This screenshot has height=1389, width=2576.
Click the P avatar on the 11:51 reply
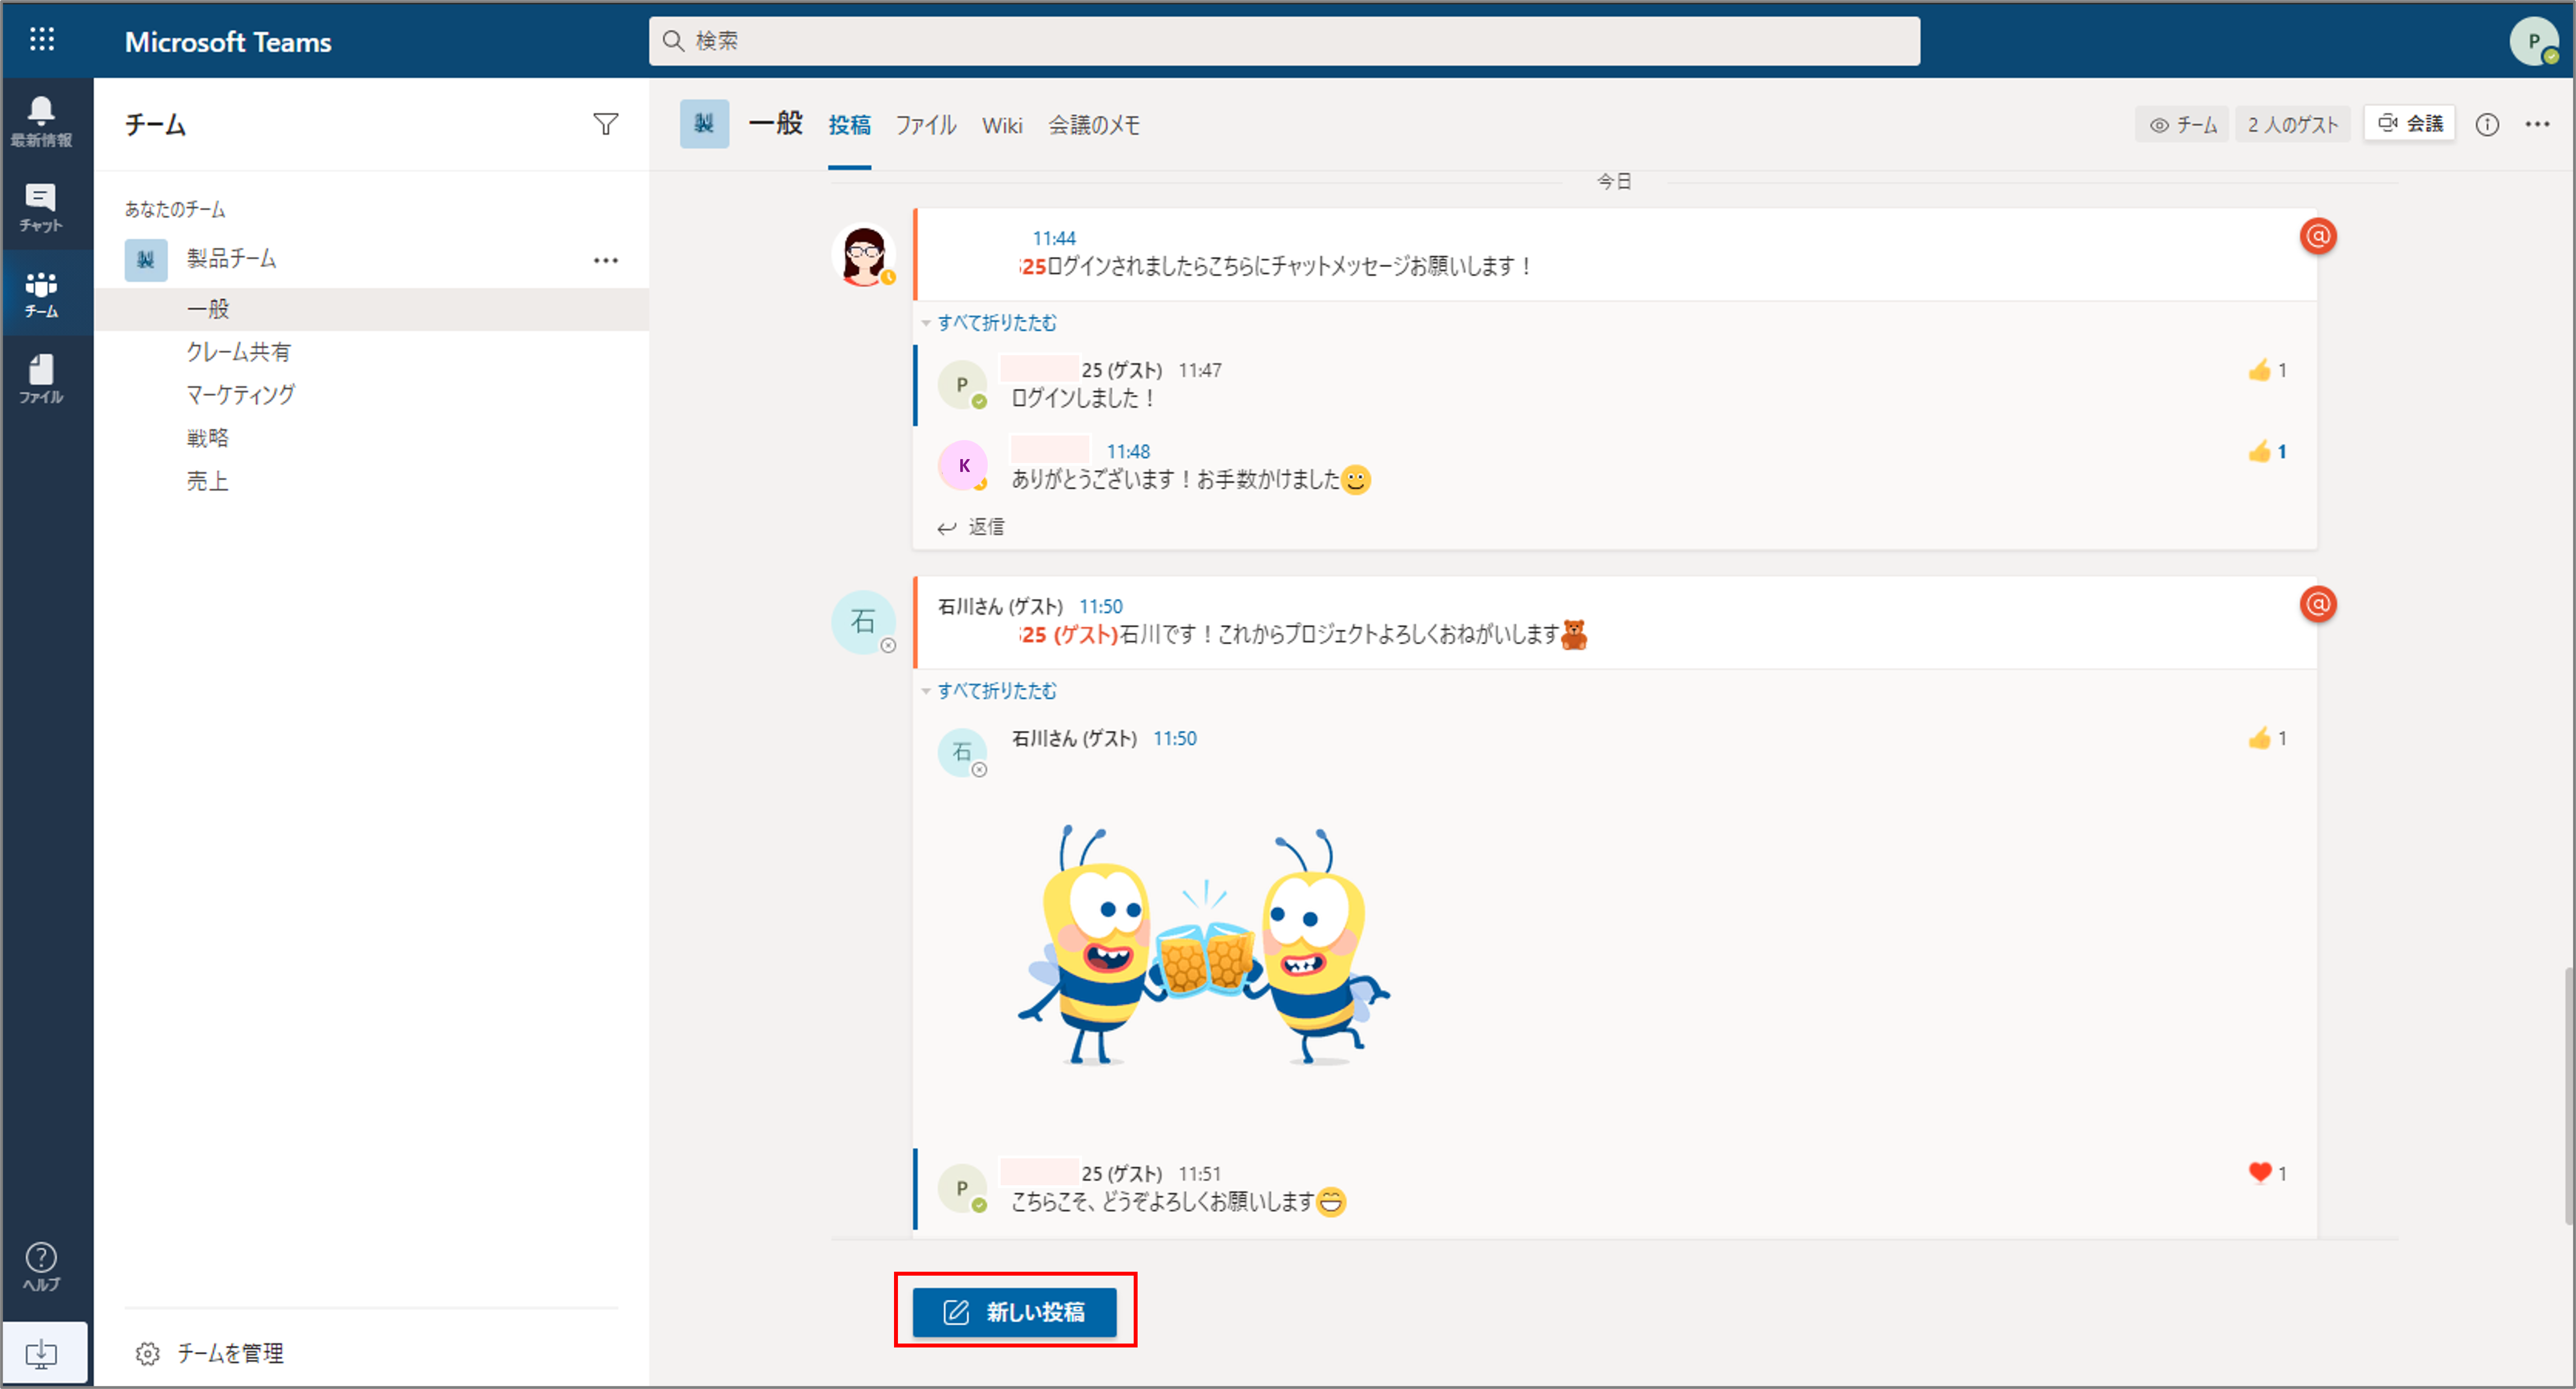[962, 1188]
